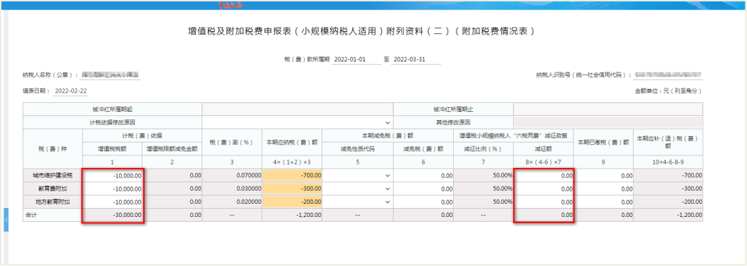Click the 金额单位 label at top right
This screenshot has width=747, height=266.
[x=667, y=91]
